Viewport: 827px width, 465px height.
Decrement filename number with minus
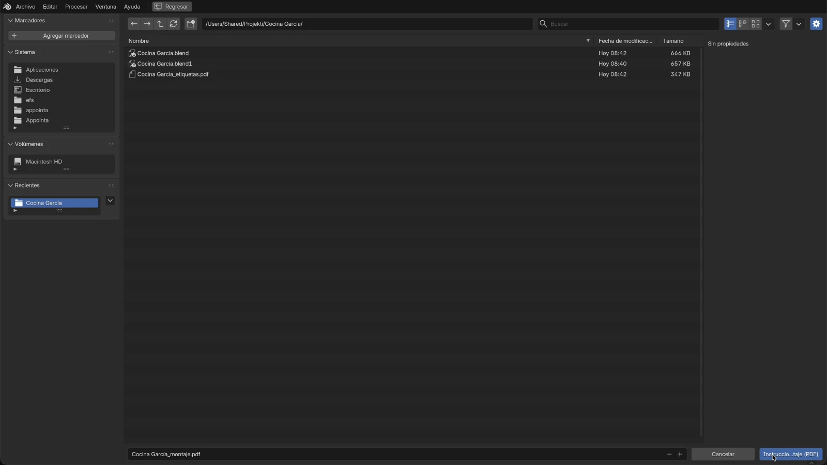pyautogui.click(x=669, y=454)
